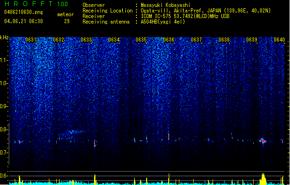Click the 0.7 kHz axis label
Image resolution: width=290 pixels, height=185 pixels.
click(x=4, y=153)
